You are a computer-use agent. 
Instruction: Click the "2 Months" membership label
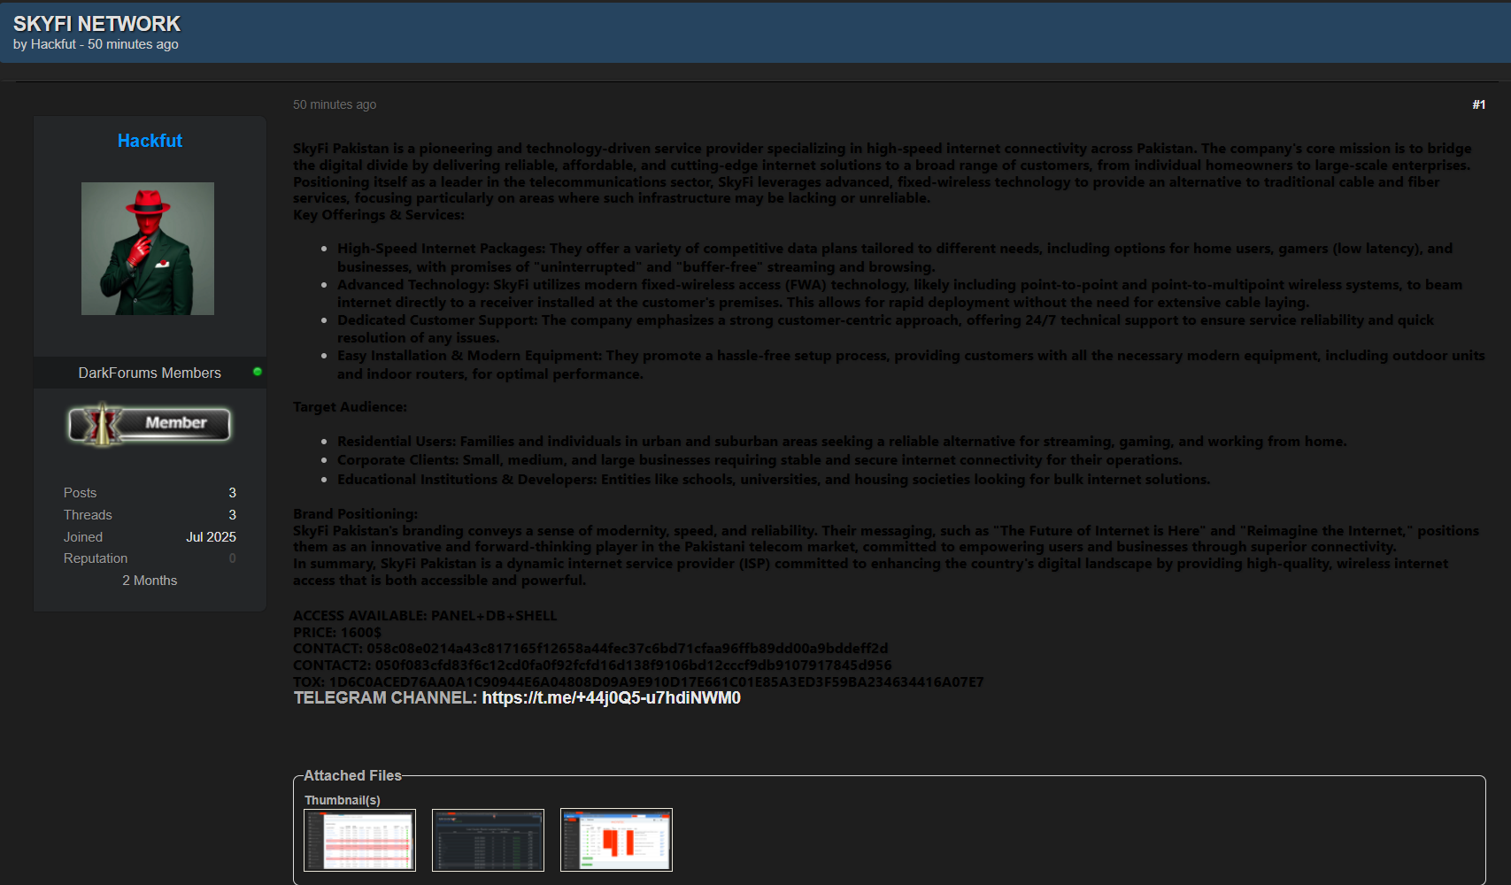click(150, 581)
